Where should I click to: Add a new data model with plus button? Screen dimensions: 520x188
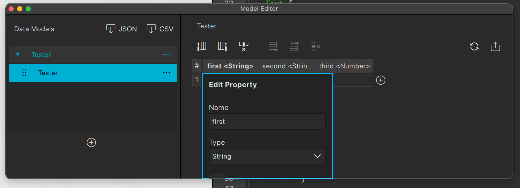(91, 142)
